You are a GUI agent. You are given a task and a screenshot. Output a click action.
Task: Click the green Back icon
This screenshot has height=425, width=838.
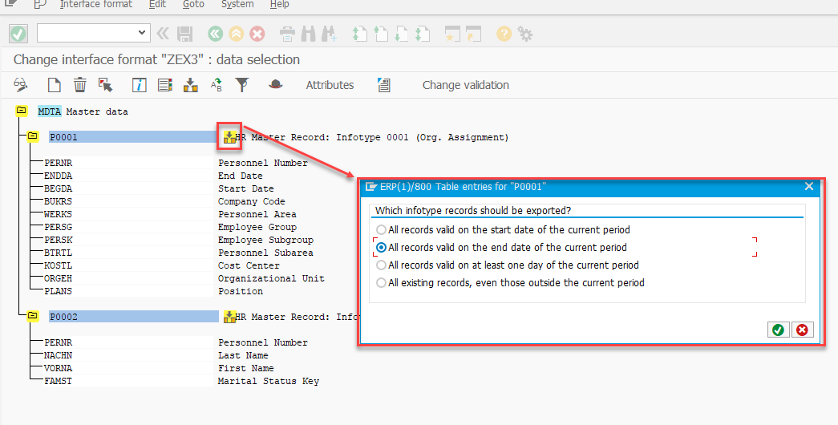(216, 34)
